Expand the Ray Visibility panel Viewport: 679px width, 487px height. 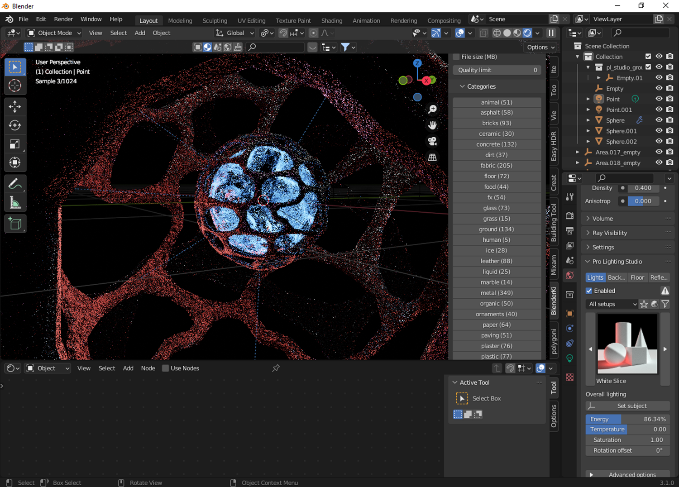pos(627,233)
